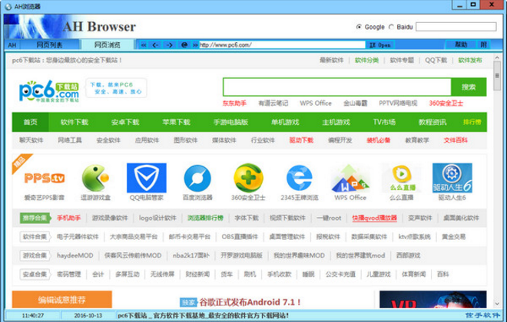Image resolution: width=507 pixels, height=322 pixels.
Task: Click the QQ电脑管家 shield icon
Action: click(x=147, y=178)
